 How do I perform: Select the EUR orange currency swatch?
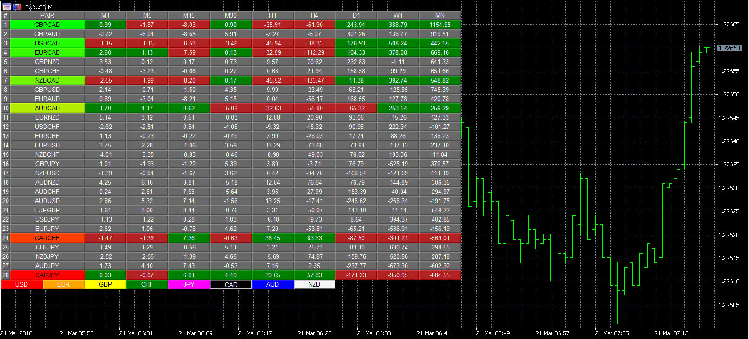[x=64, y=284]
